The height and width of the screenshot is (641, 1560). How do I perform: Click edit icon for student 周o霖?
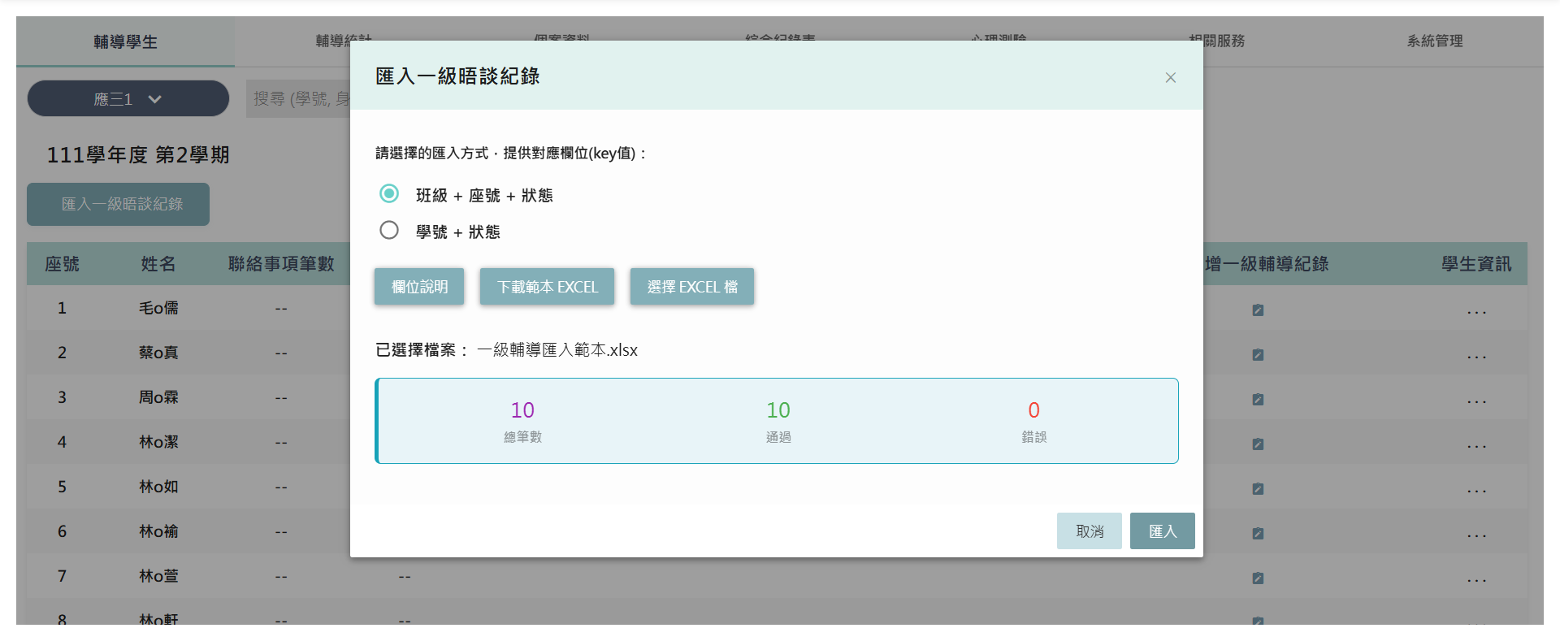coord(1258,399)
